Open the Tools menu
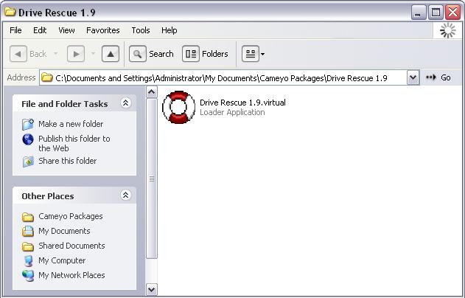Image resolution: width=465 pixels, height=298 pixels. (x=141, y=30)
